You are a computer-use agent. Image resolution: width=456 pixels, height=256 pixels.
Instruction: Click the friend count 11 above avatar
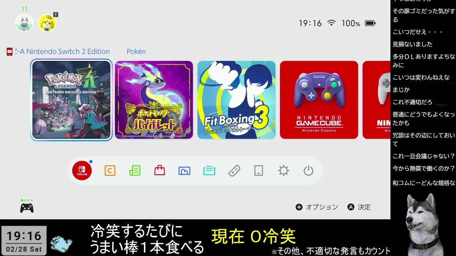tap(25, 9)
